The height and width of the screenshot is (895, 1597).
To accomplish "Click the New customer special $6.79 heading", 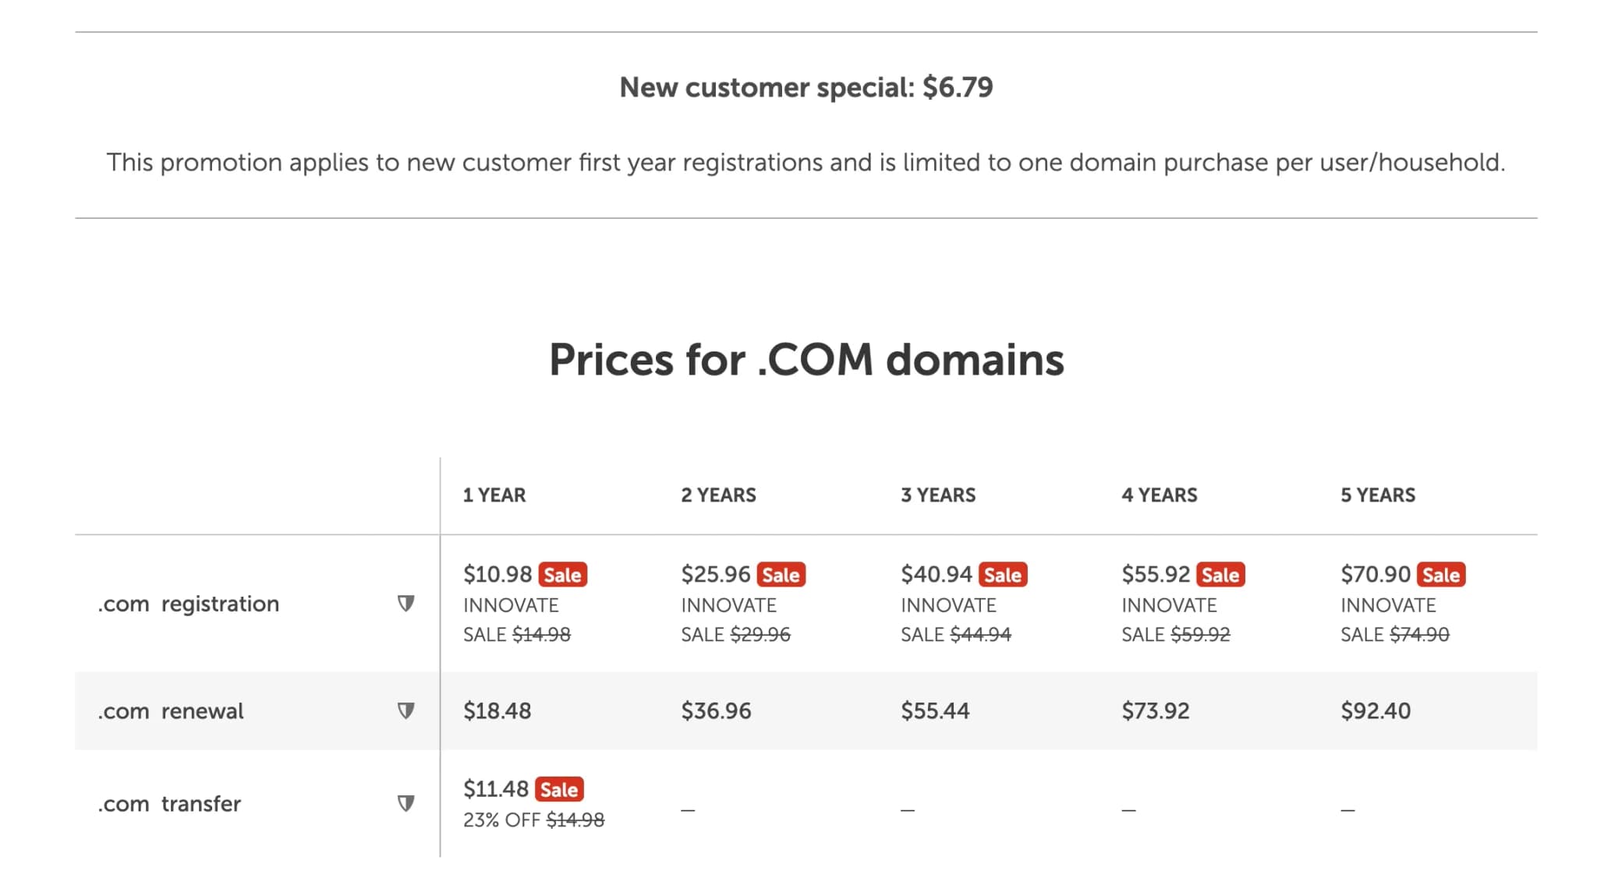I will tap(806, 87).
